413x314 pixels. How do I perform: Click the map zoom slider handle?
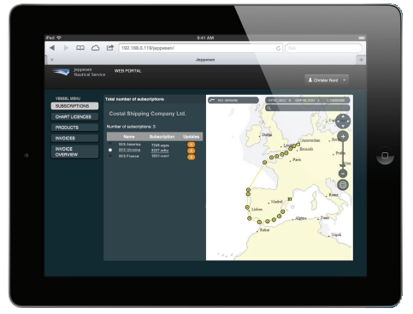point(343,165)
